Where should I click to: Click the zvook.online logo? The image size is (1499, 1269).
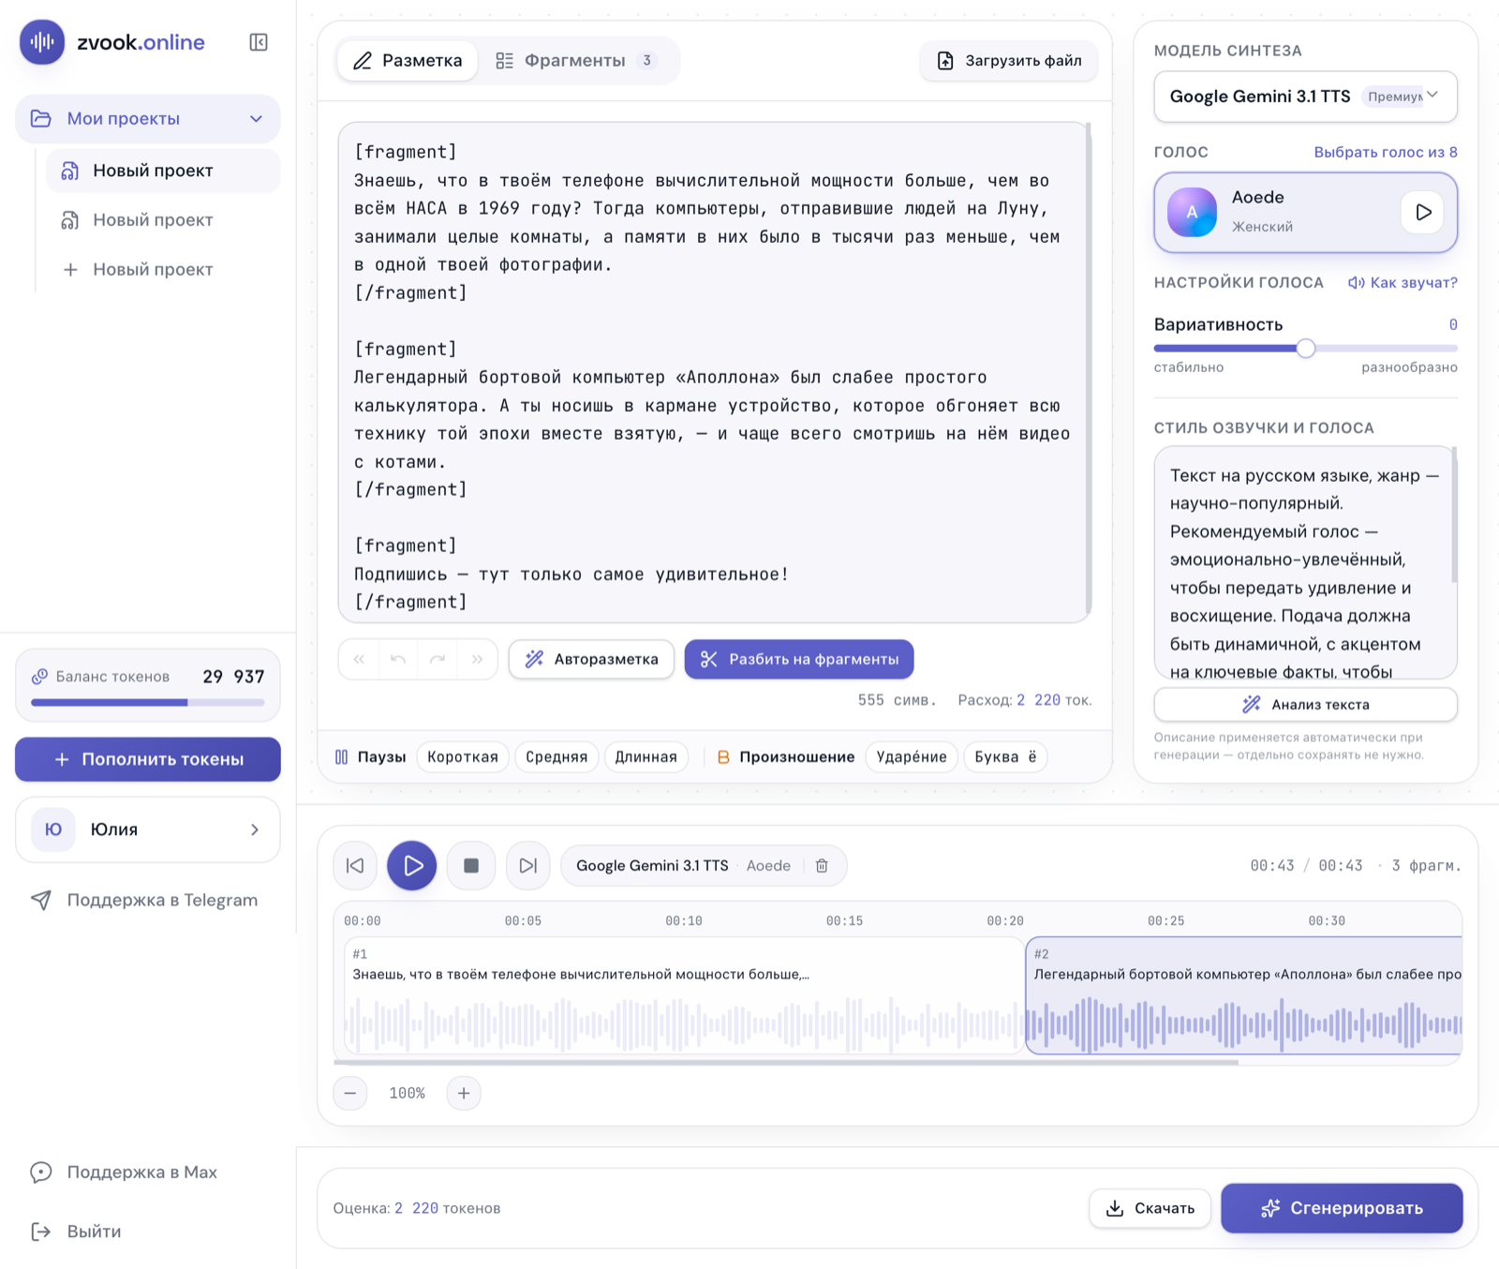pyautogui.click(x=112, y=42)
